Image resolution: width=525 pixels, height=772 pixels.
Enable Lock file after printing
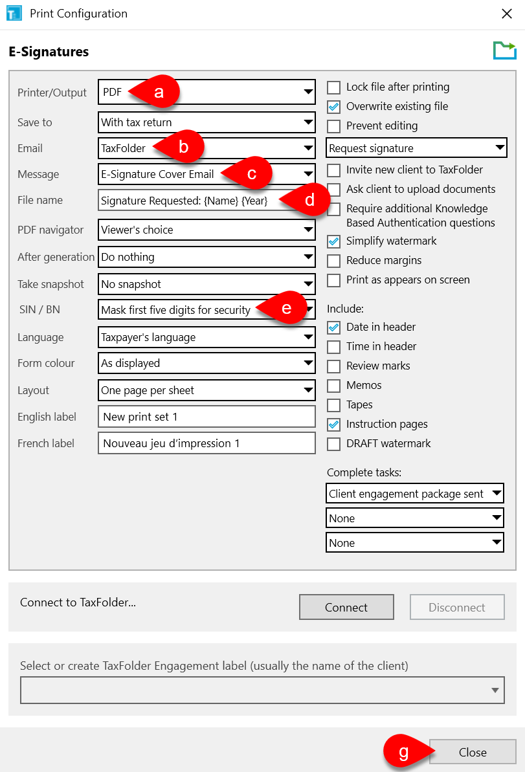[334, 87]
